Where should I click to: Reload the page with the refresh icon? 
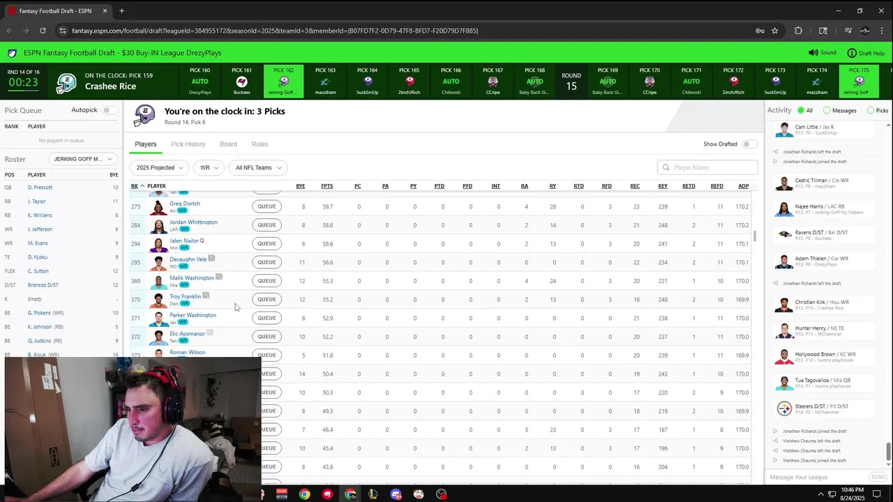43,31
